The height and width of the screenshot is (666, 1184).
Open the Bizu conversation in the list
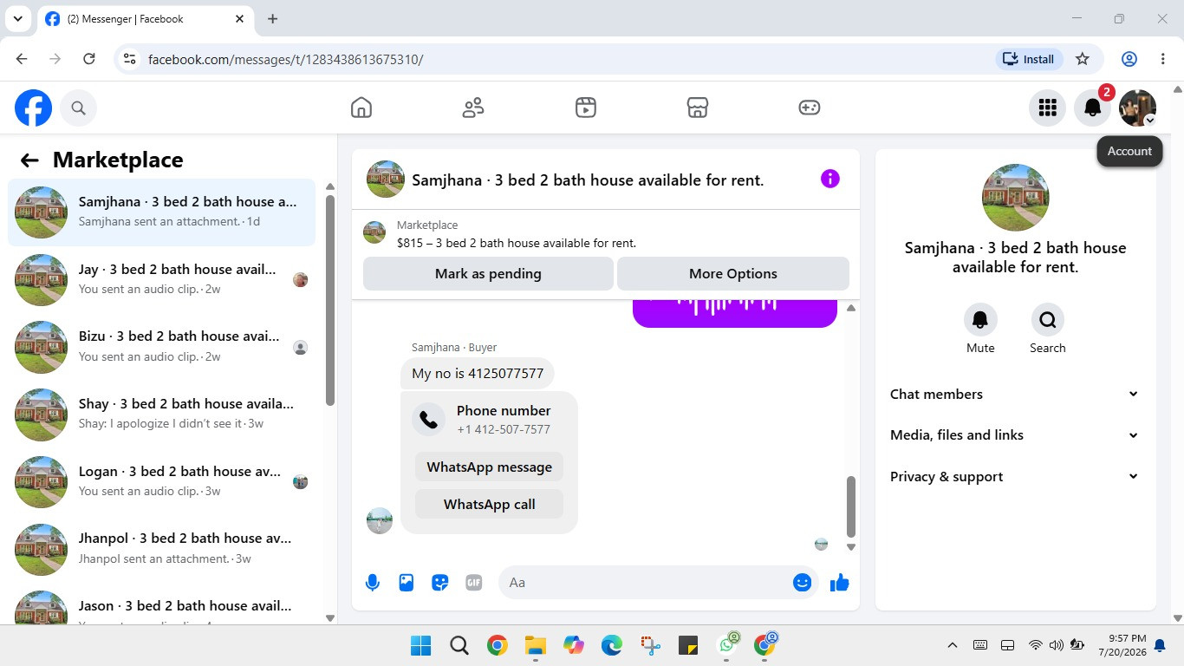162,347
